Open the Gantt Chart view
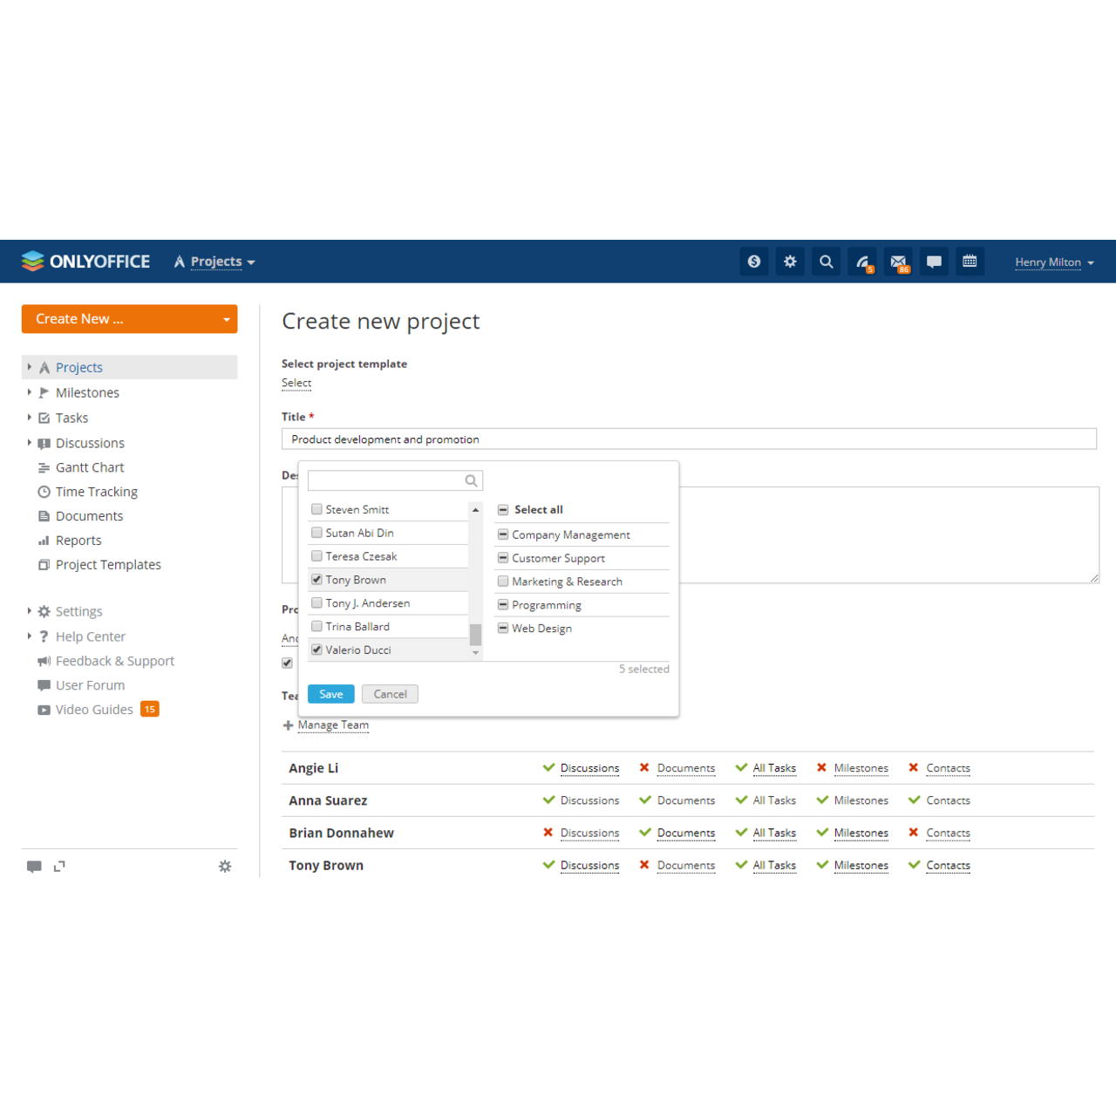This screenshot has height=1116, width=1116. [90, 467]
